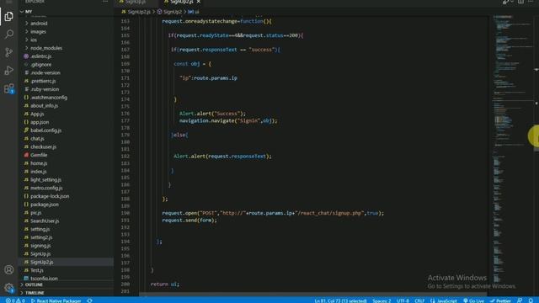Open the Search view in the activity bar

(9, 34)
